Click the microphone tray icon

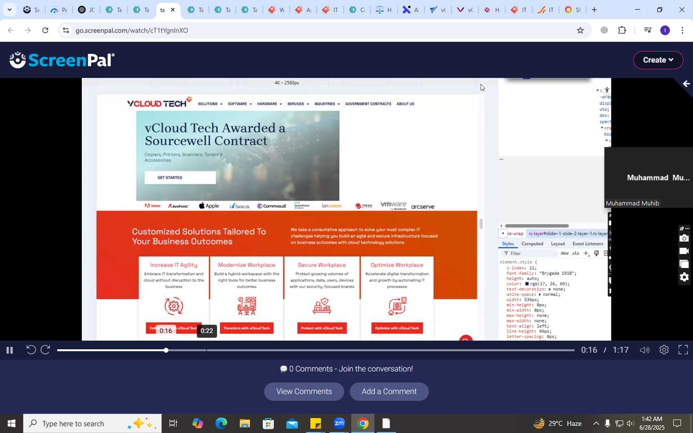pyautogui.click(x=607, y=424)
